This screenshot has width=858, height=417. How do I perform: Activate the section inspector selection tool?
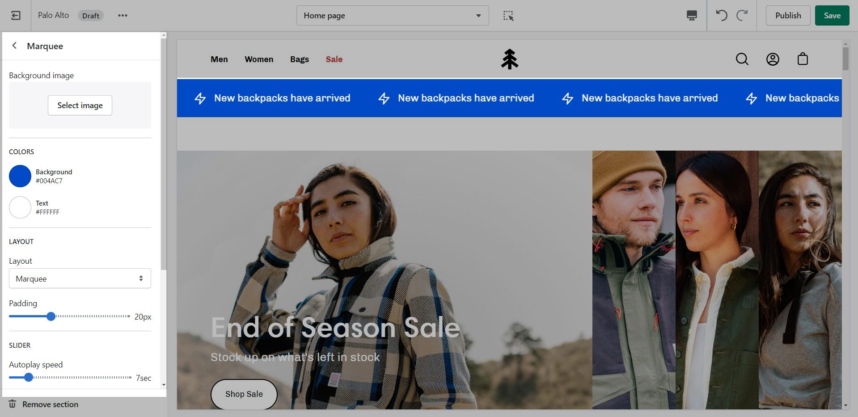508,16
